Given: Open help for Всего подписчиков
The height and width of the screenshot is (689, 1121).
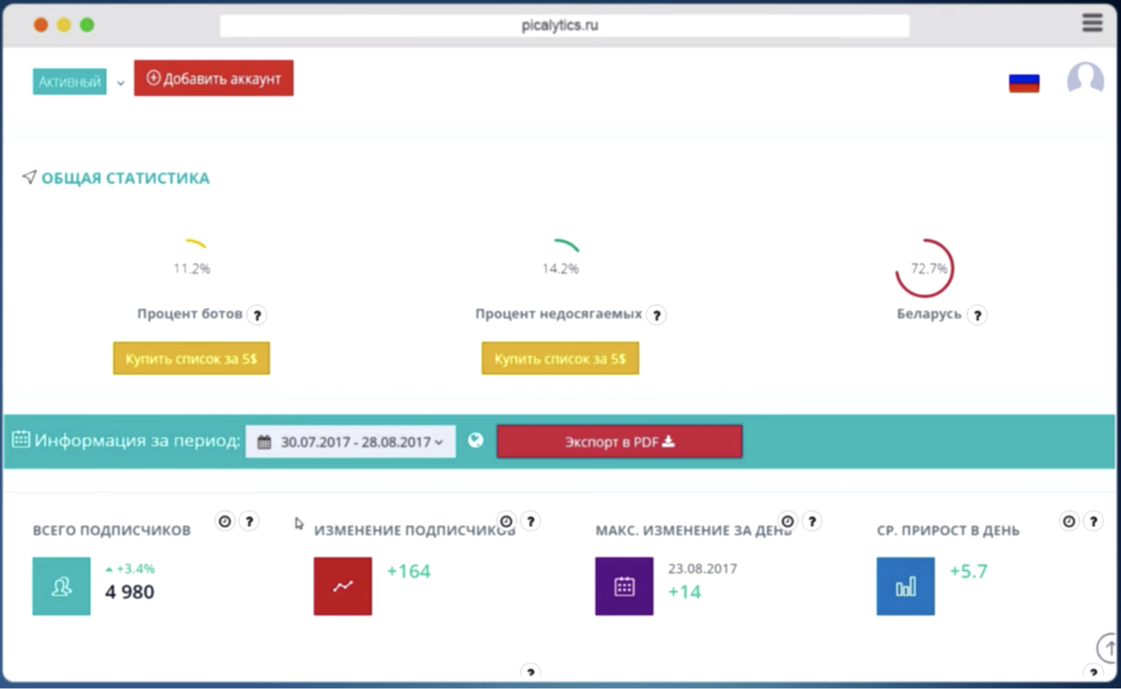Looking at the screenshot, I should 250,522.
